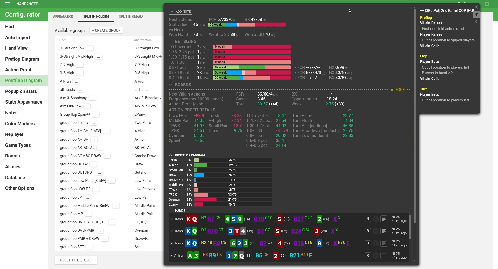This screenshot has height=269, width=498.
Task: Collapse the POSTFLOP DIAGRAM section
Action: tap(171, 155)
